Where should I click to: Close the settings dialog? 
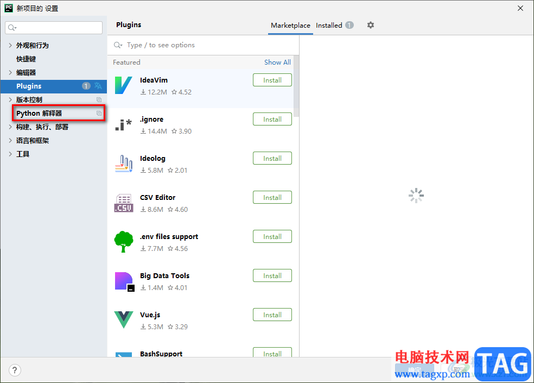tap(520, 8)
